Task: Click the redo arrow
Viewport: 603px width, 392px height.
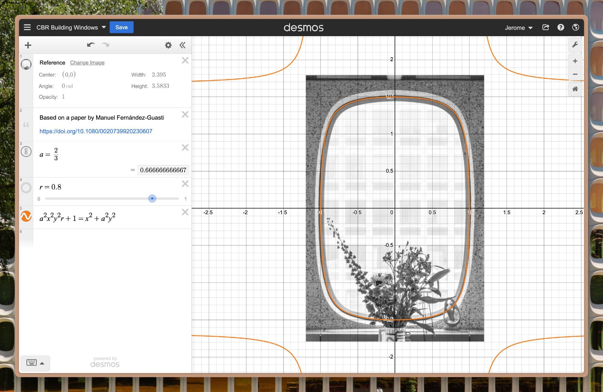Action: 105,45
